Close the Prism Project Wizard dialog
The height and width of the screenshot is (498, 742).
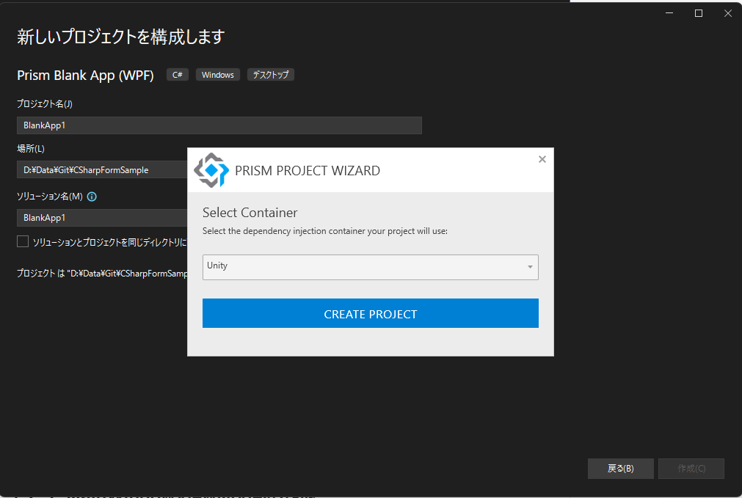tap(542, 159)
